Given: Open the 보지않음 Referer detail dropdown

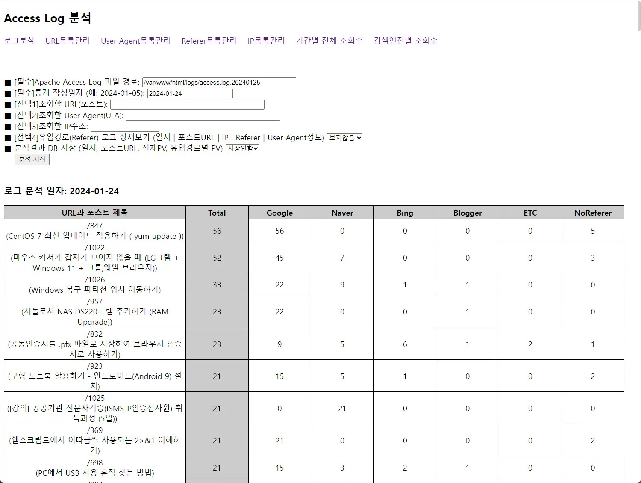Looking at the screenshot, I should 345,138.
